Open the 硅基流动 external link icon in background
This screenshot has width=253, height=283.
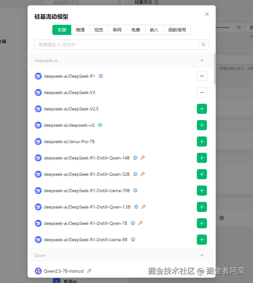point(156,2)
